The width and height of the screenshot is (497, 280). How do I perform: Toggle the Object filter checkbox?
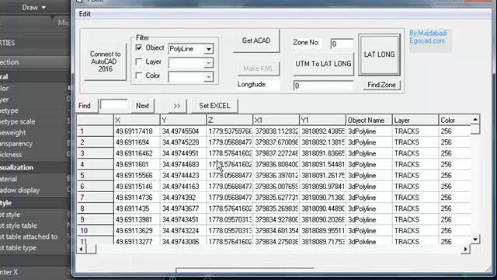(139, 47)
